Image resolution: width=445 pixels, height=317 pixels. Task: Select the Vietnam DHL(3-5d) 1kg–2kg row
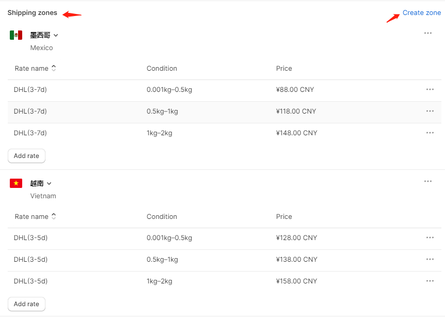[224, 281]
